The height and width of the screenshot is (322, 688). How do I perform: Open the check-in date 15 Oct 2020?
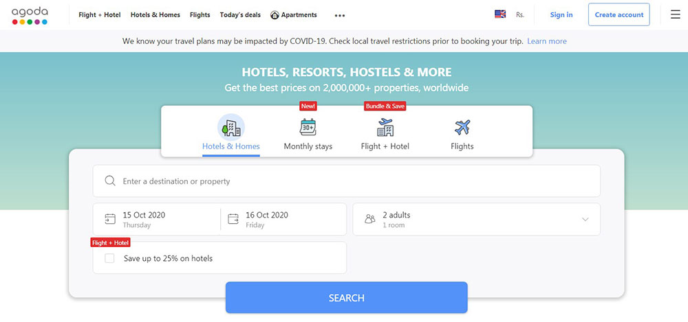pyautogui.click(x=157, y=220)
